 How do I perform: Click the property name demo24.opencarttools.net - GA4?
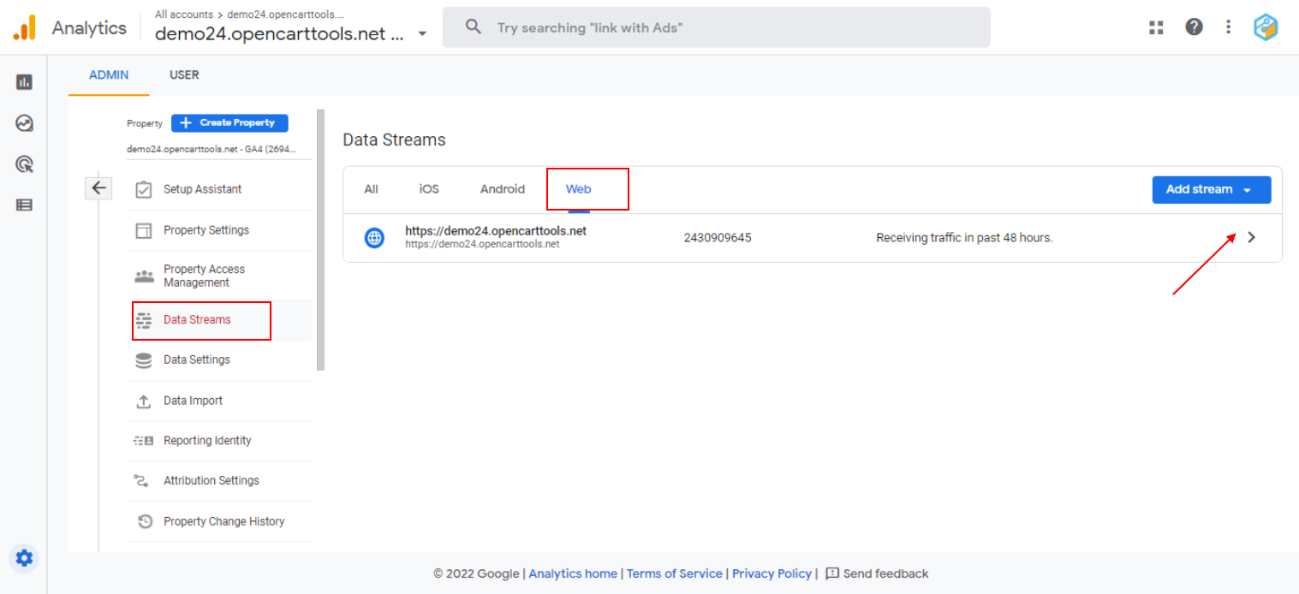pos(212,149)
